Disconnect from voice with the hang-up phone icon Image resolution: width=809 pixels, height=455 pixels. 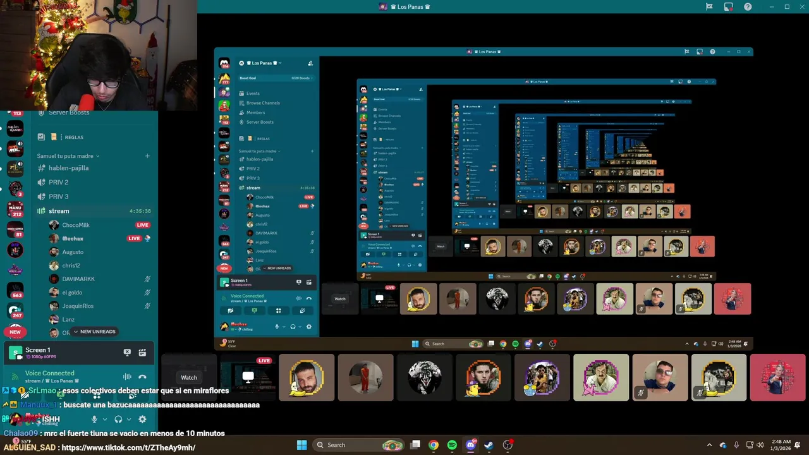pos(142,377)
